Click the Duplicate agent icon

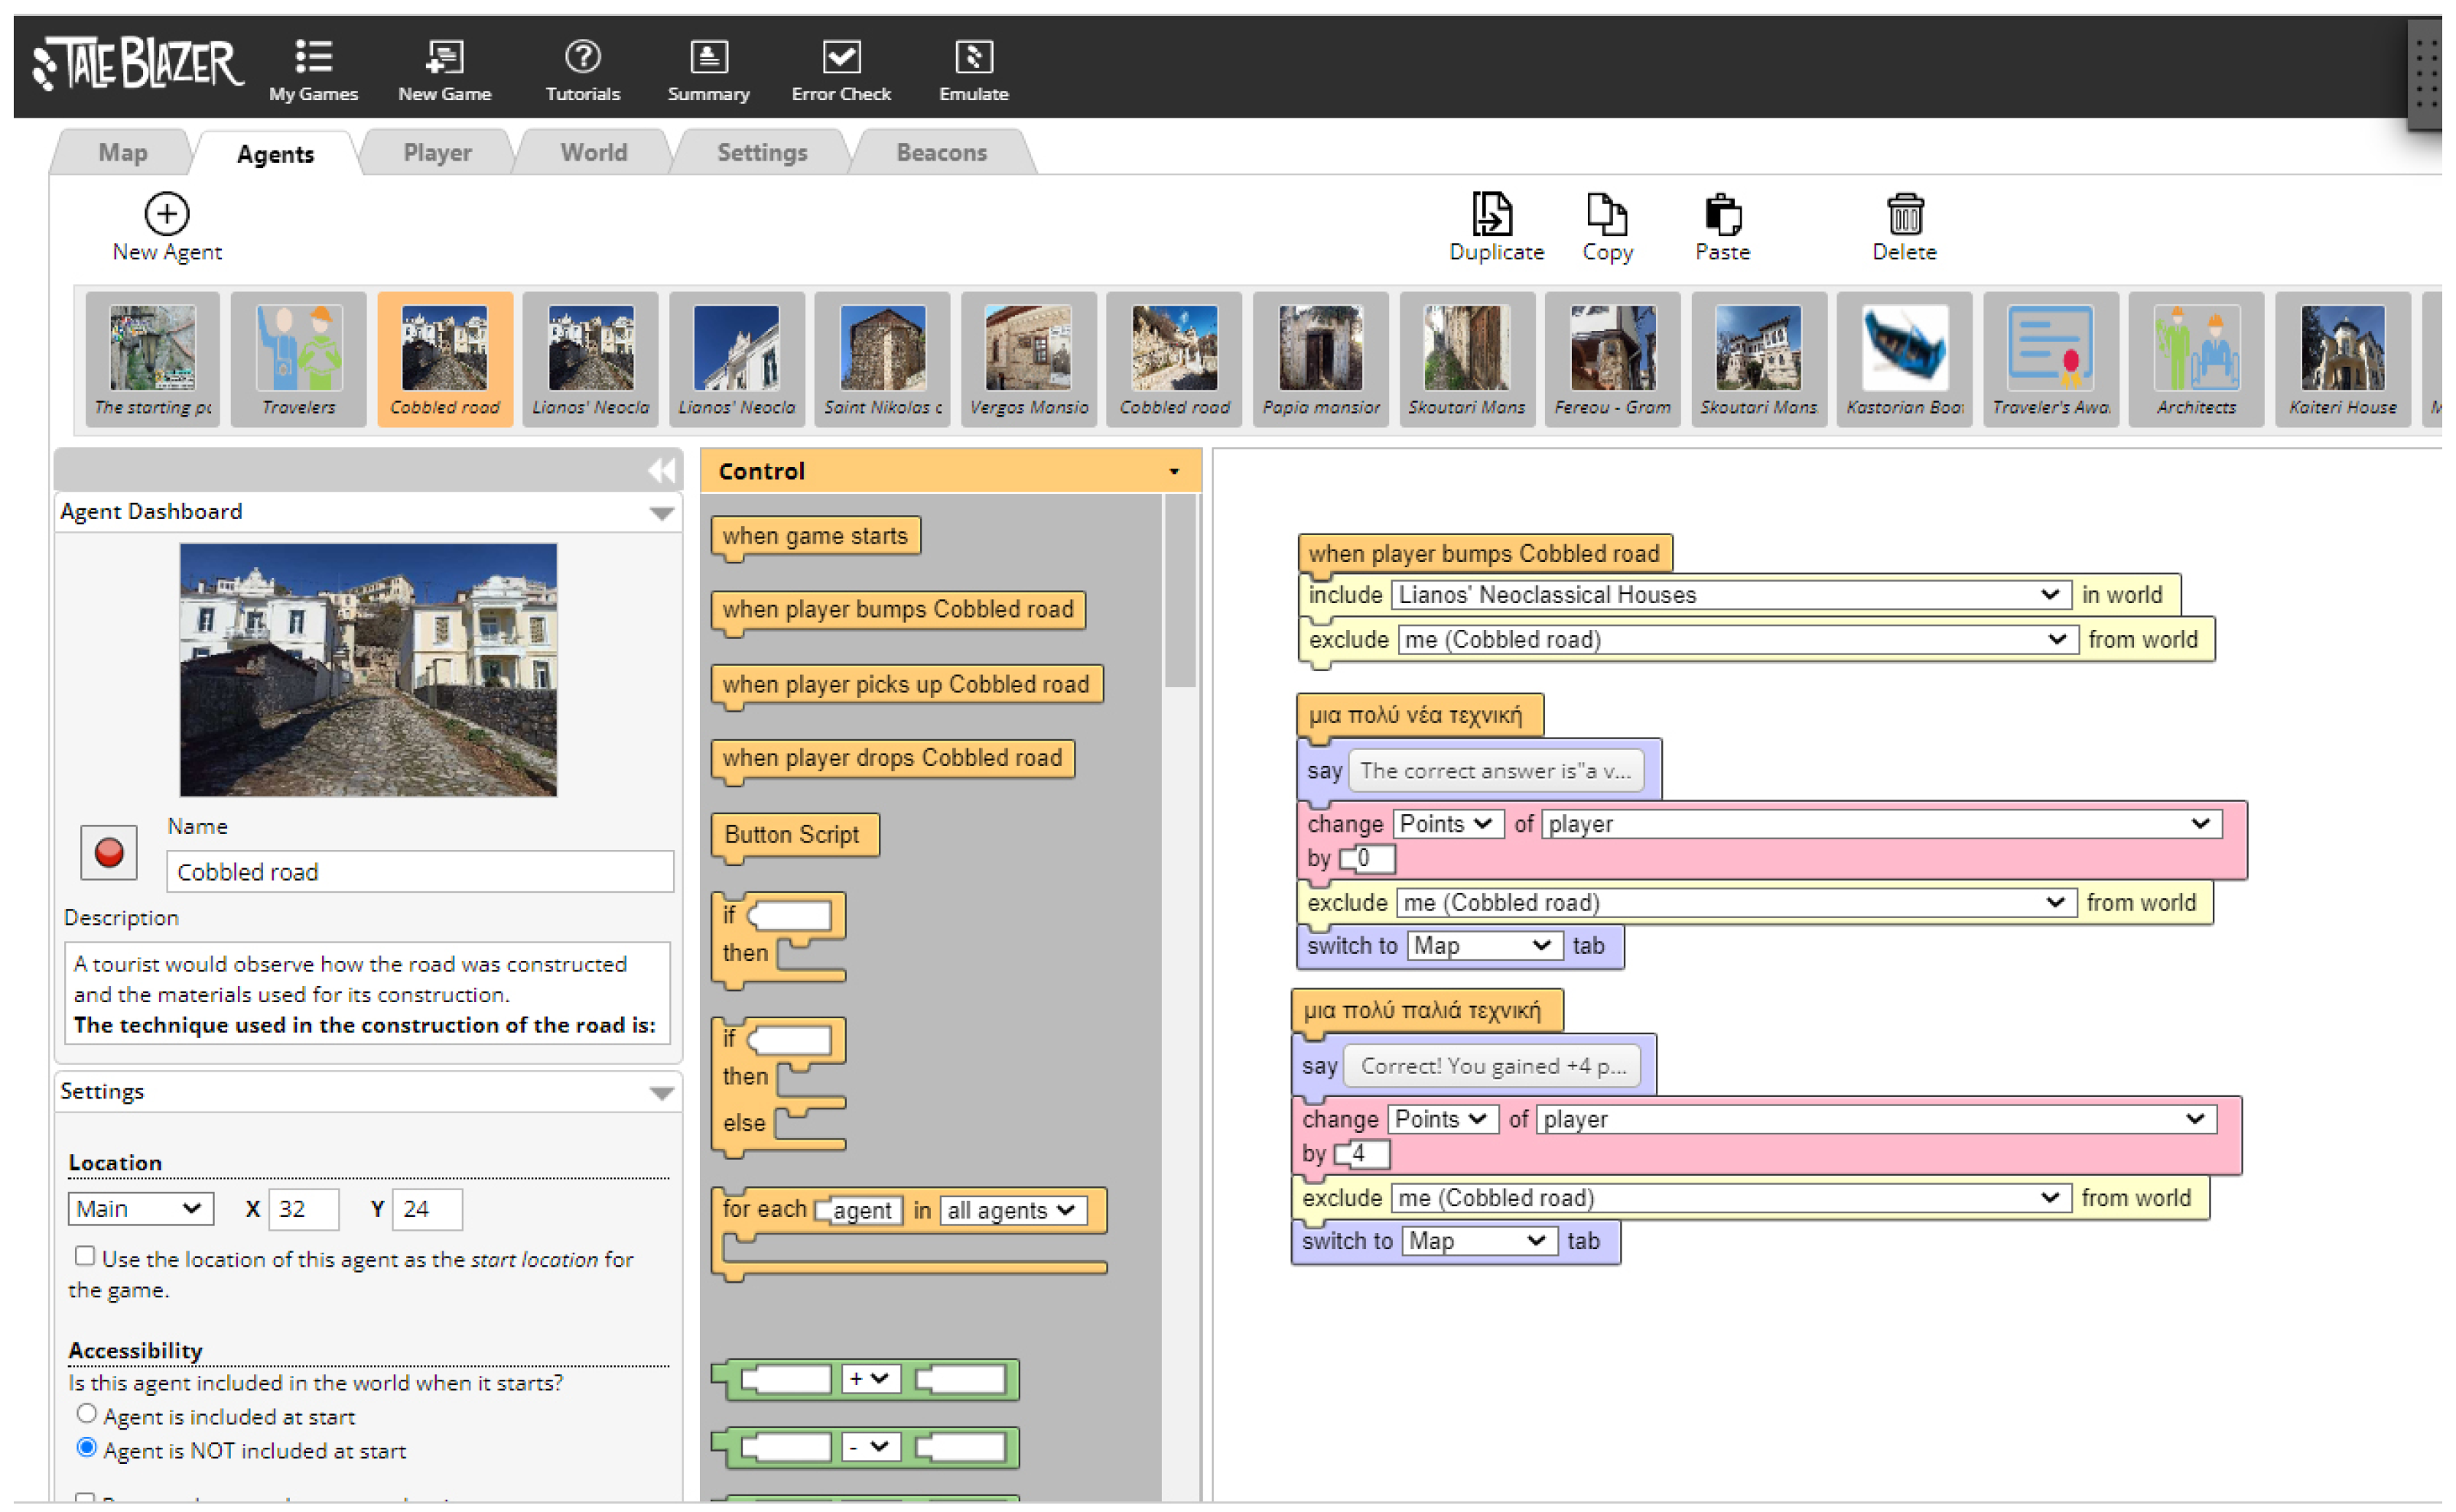[x=1495, y=213]
